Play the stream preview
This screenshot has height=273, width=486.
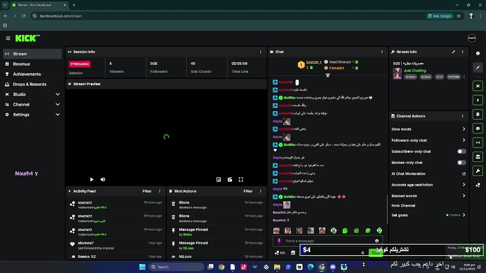point(92,180)
